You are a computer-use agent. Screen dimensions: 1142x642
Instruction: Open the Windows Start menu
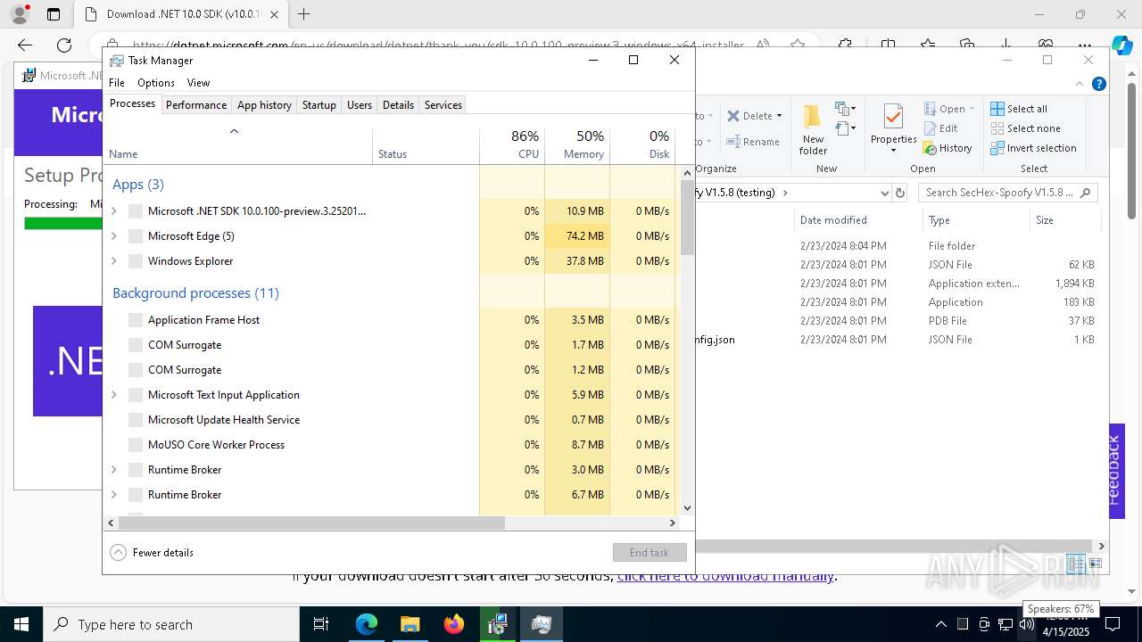click(21, 624)
